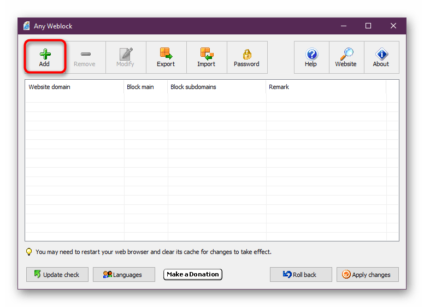Close the Any Weblock window

(x=393, y=26)
